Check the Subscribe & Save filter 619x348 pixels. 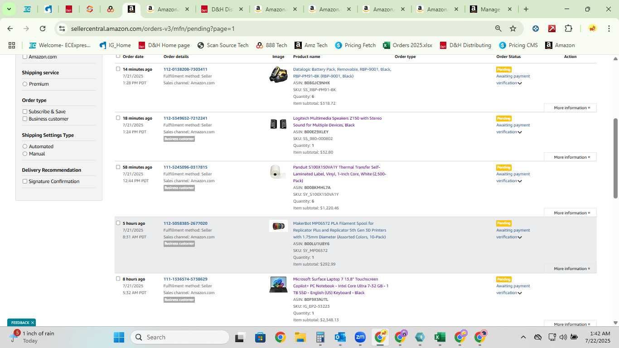point(25,111)
